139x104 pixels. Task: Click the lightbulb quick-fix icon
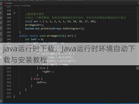14,13
